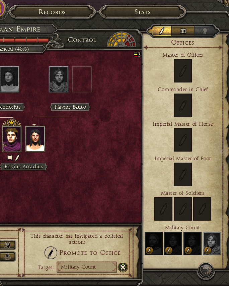The height and width of the screenshot is (286, 229).
Task: Switch to the senate building tab
Action: pyautogui.click(x=183, y=31)
